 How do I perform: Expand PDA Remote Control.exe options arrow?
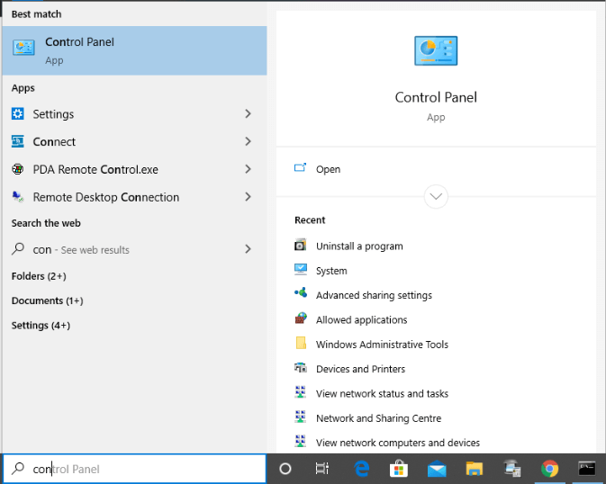click(249, 169)
